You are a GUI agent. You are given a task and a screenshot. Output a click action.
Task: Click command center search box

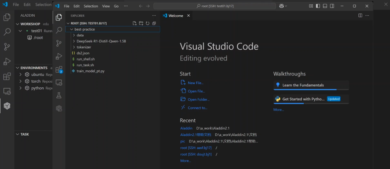click(x=215, y=6)
